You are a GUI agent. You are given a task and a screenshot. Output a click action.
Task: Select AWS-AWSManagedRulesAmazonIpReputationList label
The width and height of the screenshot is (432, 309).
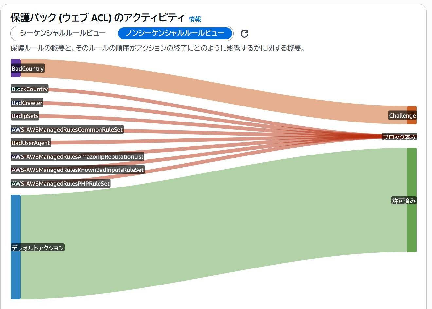pyautogui.click(x=78, y=157)
